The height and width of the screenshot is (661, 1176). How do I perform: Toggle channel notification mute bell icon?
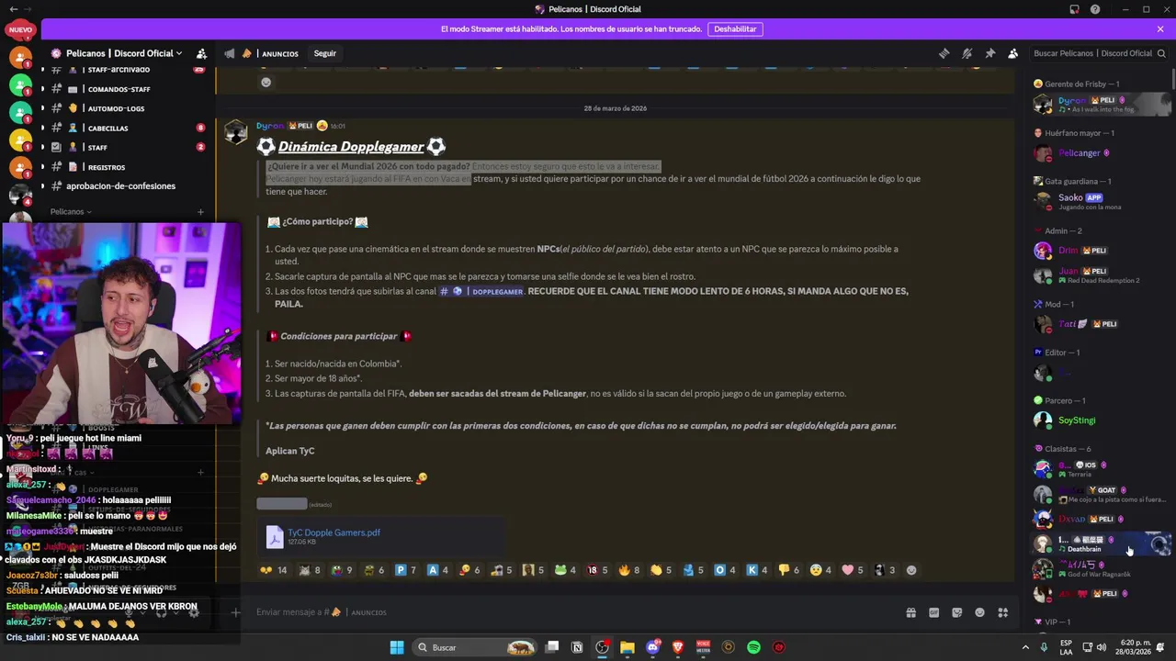coord(967,53)
